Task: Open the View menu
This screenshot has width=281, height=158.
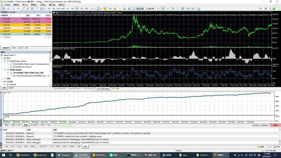Action: pos(16,5)
